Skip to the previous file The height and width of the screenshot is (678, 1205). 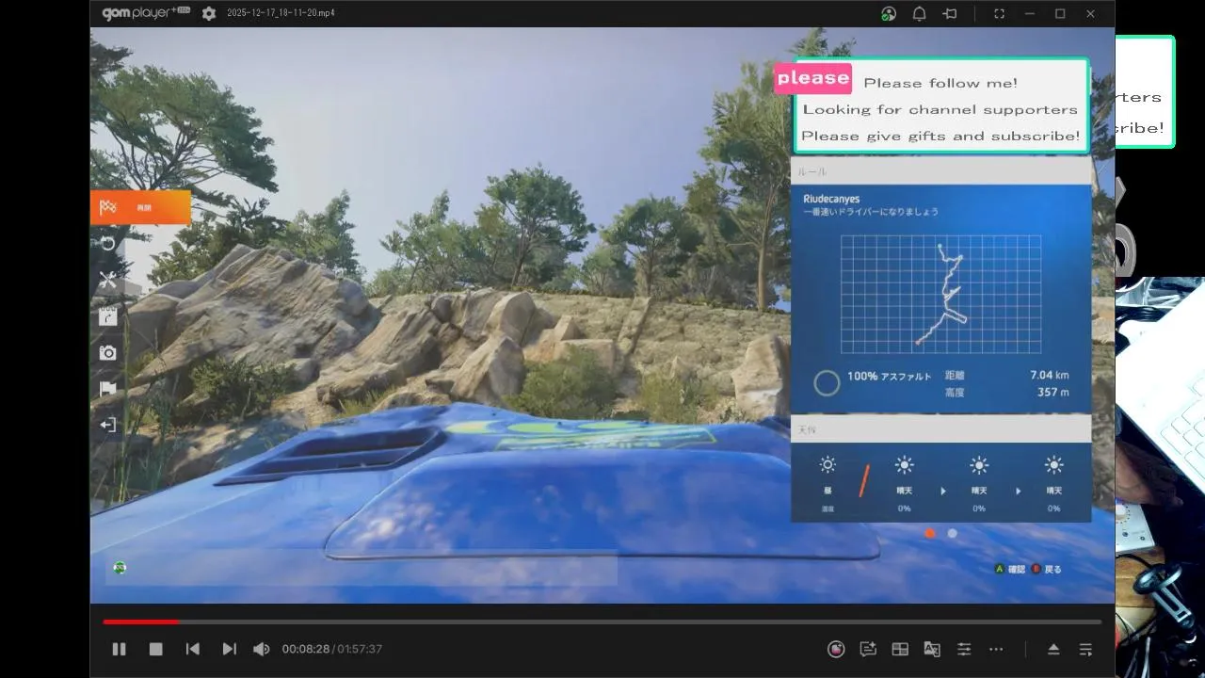pos(193,649)
